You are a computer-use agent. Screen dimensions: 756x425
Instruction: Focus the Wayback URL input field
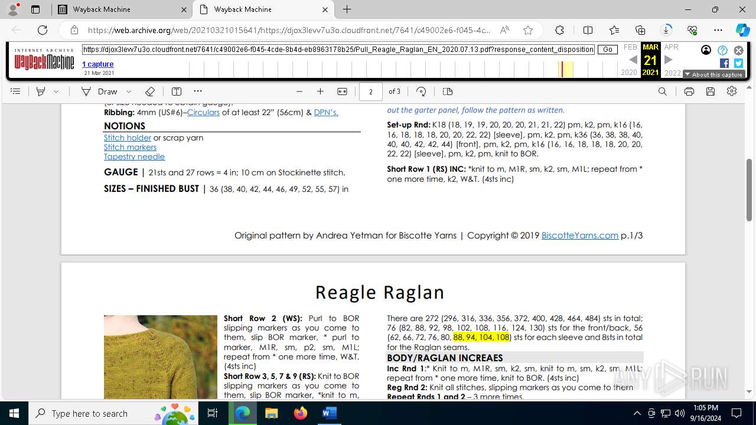[x=338, y=50]
